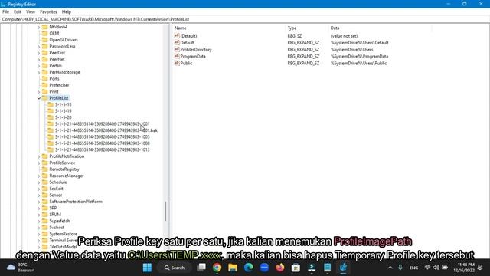Select the S-1-5-19 subkey
Screen dimensions: 490x276
coord(63,111)
